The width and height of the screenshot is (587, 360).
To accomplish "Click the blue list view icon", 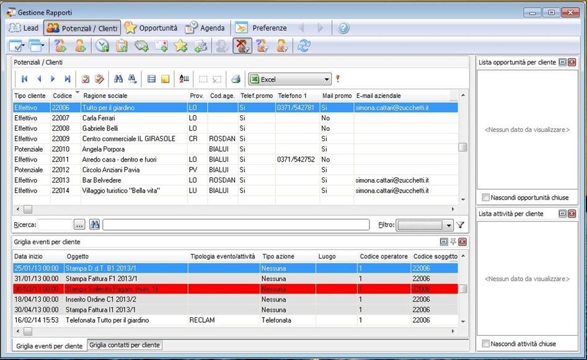I will (151, 79).
